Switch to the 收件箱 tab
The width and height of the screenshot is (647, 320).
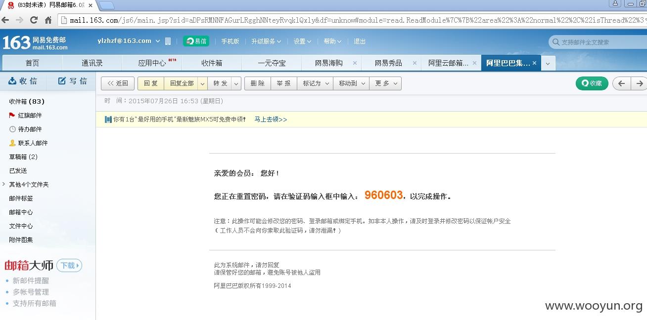tap(212, 63)
